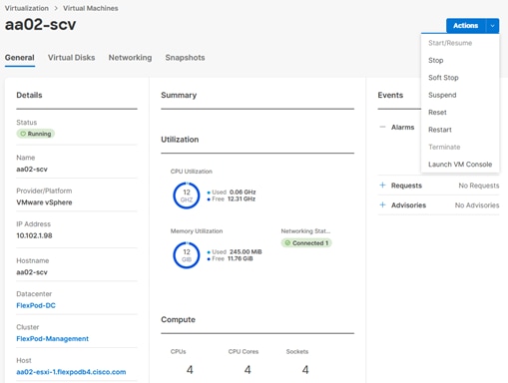Image resolution: width=508 pixels, height=383 pixels.
Task: Click the aa02-scv page title
Action: tap(40, 25)
